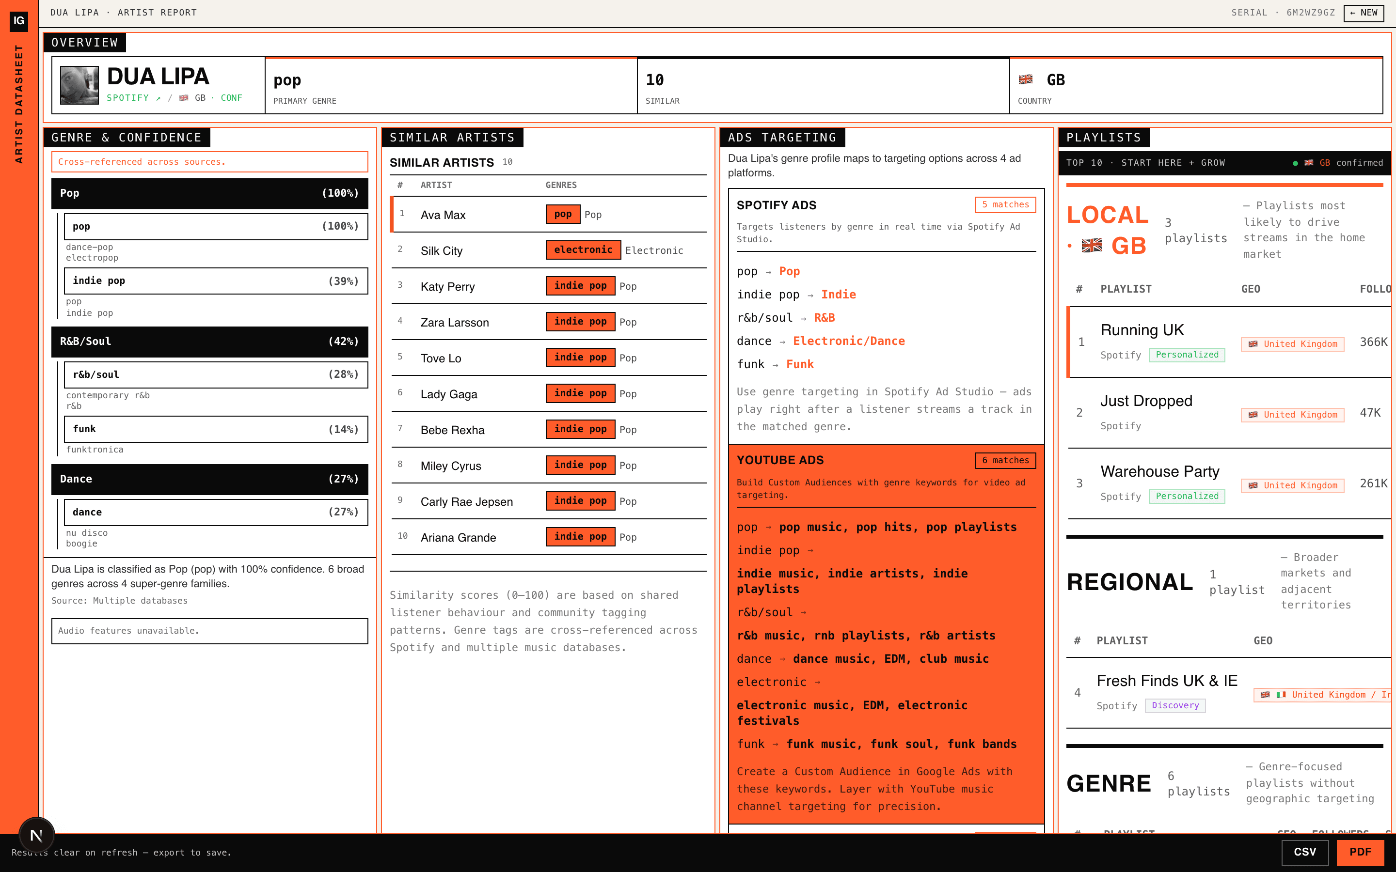Click the pop tag on Ava Max

point(563,214)
